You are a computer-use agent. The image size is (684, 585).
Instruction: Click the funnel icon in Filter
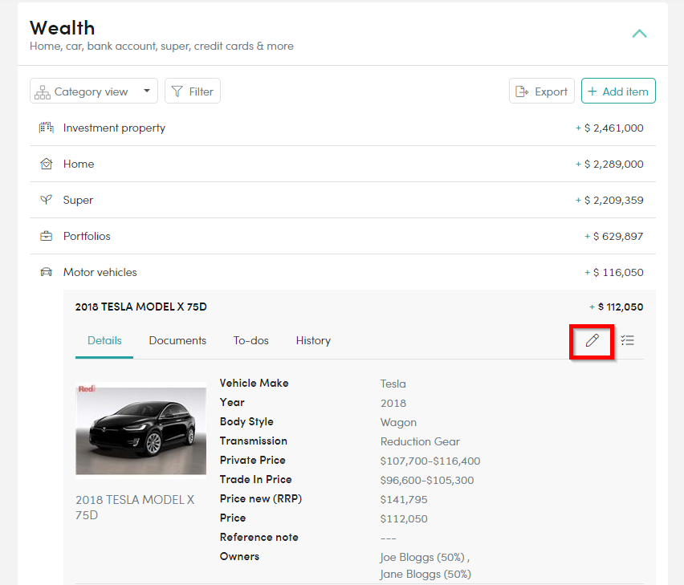pos(177,91)
